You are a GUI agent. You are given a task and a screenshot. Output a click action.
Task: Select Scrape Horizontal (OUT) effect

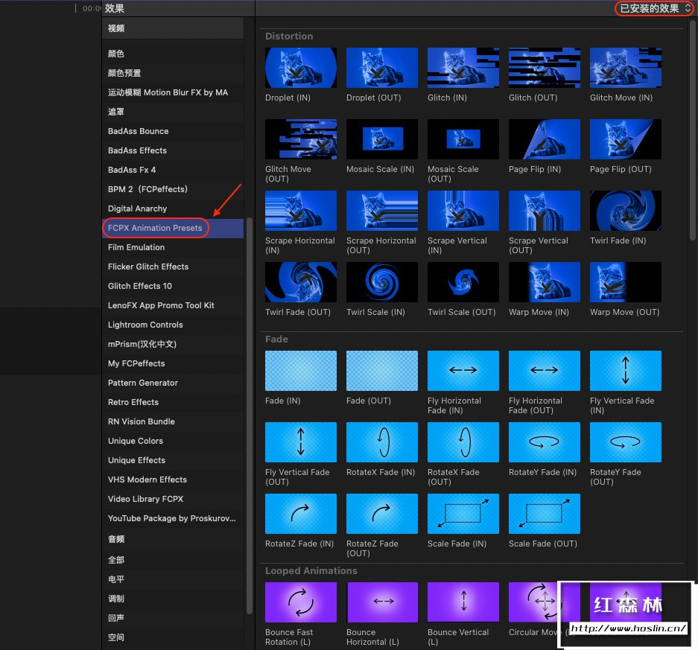pyautogui.click(x=382, y=211)
